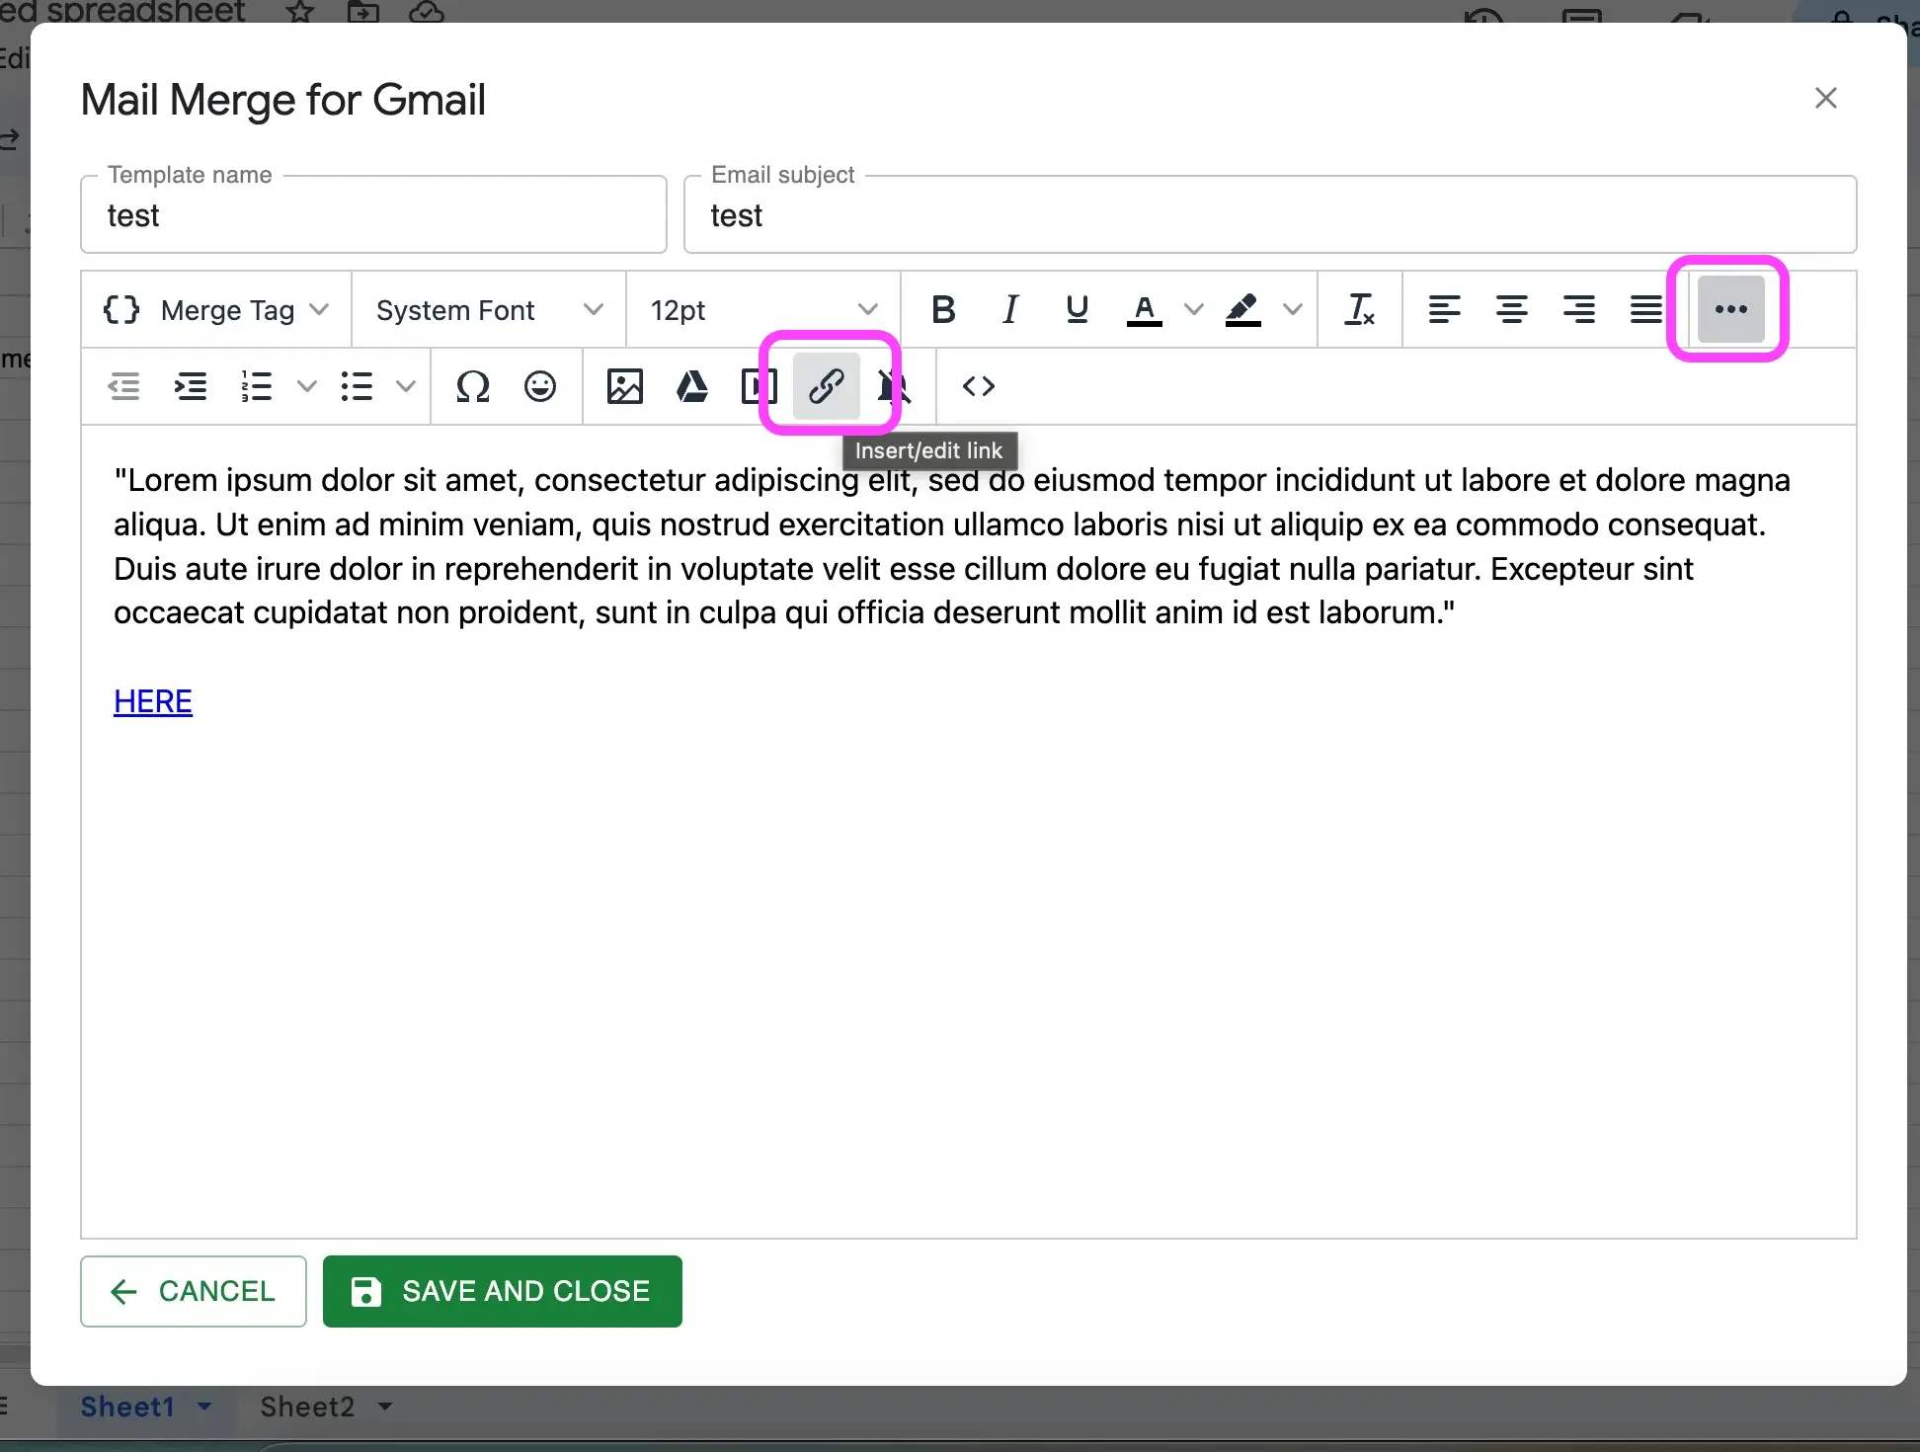
Task: Open the Sheet1 tab options arrow
Action: tap(204, 1407)
